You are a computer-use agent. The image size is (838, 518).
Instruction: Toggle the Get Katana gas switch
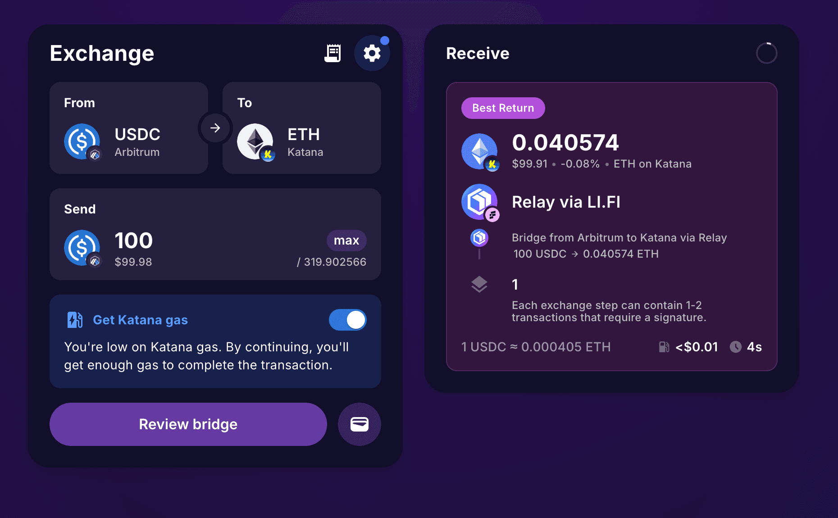click(348, 320)
